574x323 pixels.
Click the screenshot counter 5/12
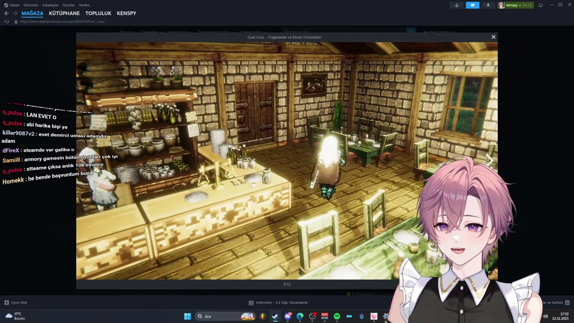point(287,284)
